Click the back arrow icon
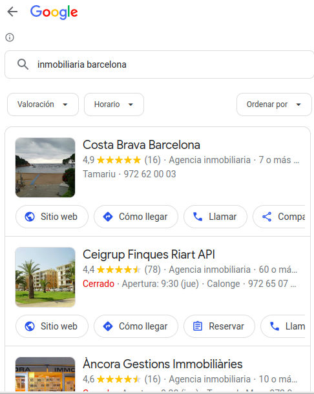314x394 pixels. click(x=12, y=12)
